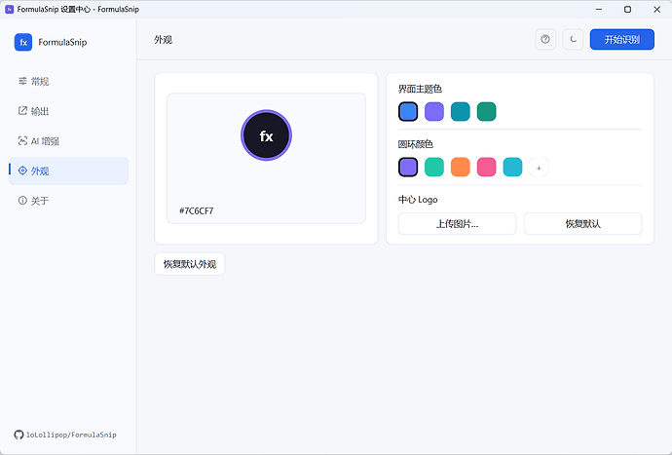Viewport: 672px width, 455px height.
Task: Open the 输出 settings section
Action: [x=68, y=111]
